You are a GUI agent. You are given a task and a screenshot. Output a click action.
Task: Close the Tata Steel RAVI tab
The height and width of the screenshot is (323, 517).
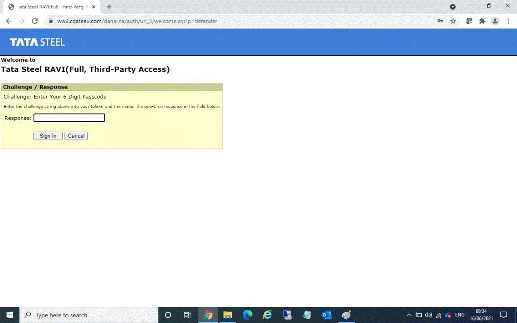(x=93, y=7)
